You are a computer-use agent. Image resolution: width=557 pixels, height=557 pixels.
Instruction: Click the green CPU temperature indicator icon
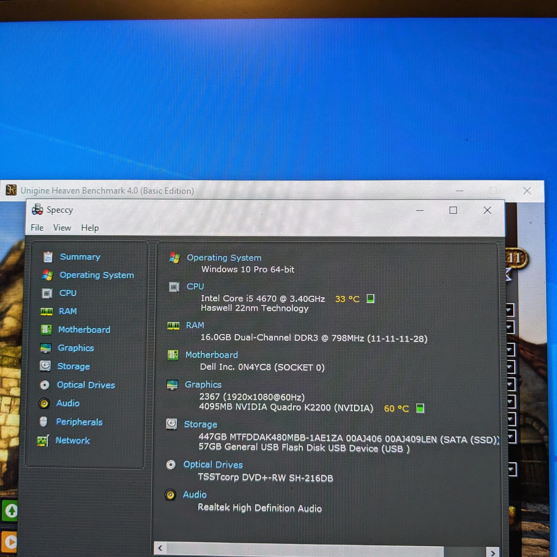(370, 299)
